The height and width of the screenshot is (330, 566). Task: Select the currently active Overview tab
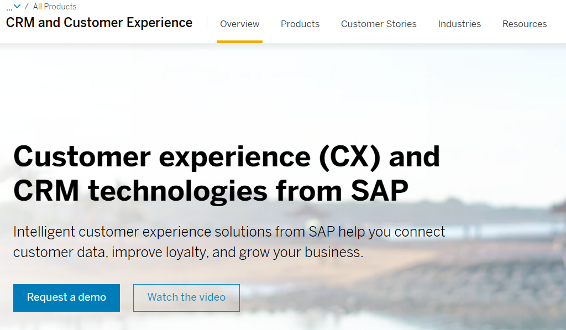[239, 24]
